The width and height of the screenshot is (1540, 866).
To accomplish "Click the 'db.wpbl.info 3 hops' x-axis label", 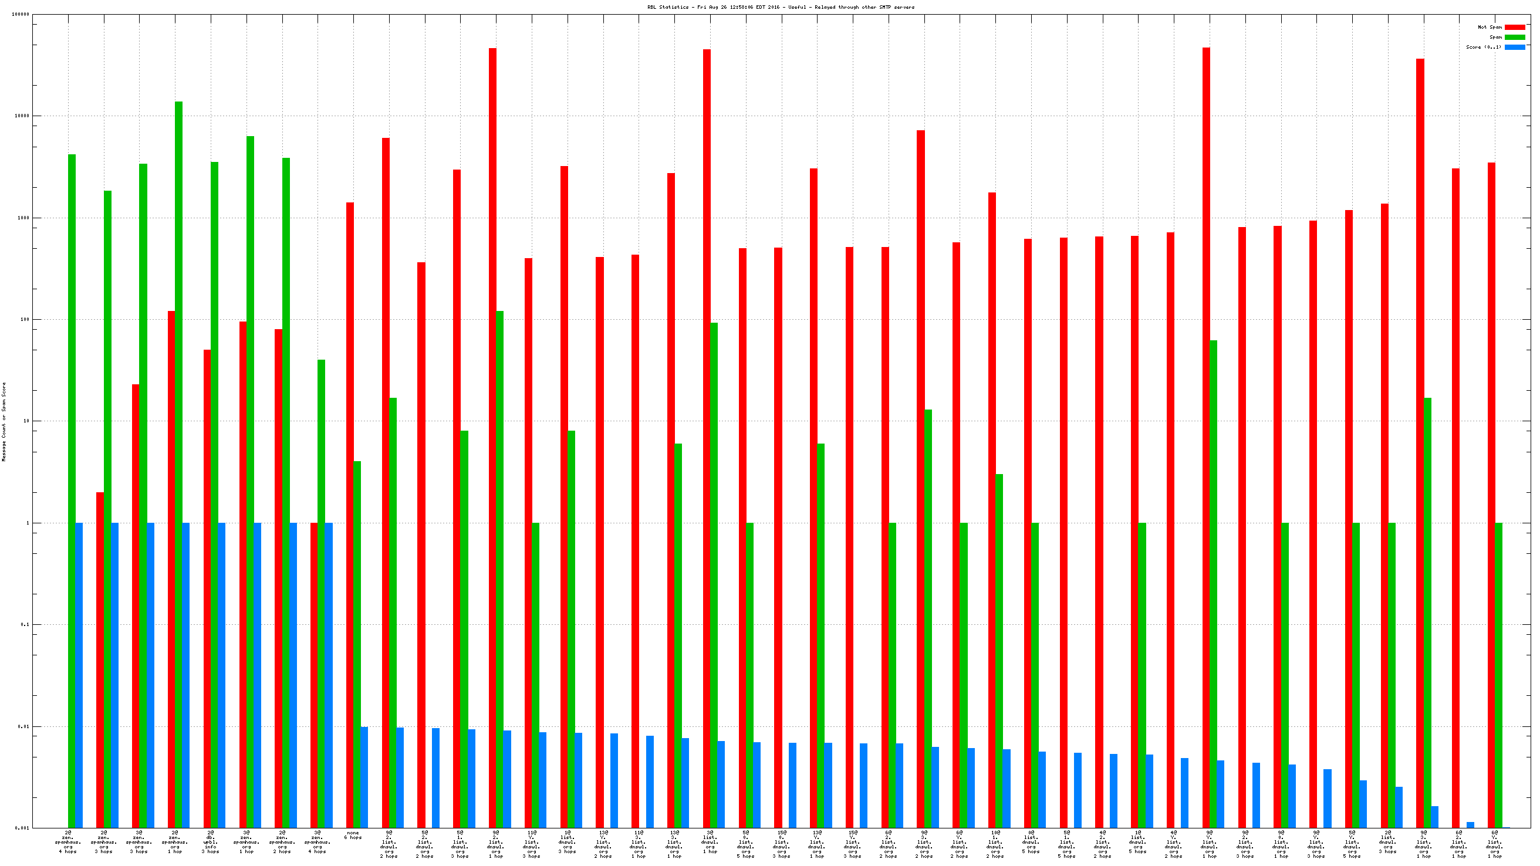I will [x=211, y=841].
